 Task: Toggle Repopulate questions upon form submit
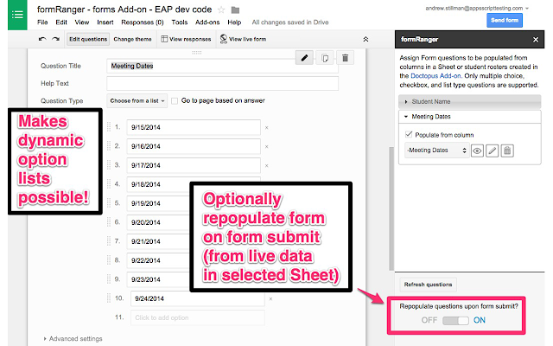click(455, 320)
